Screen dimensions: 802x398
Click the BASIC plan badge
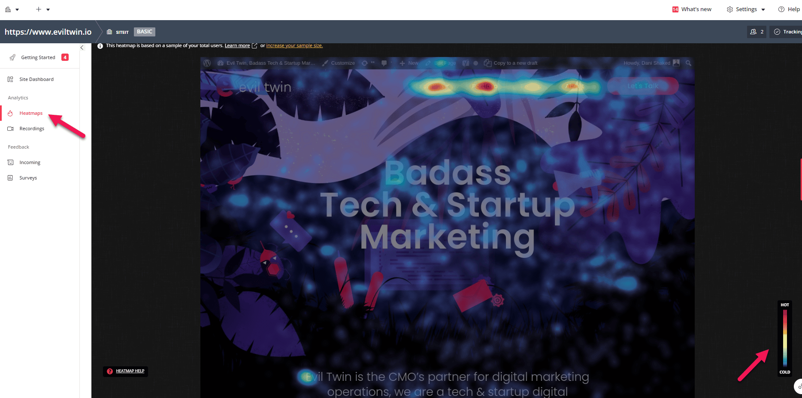pyautogui.click(x=145, y=32)
